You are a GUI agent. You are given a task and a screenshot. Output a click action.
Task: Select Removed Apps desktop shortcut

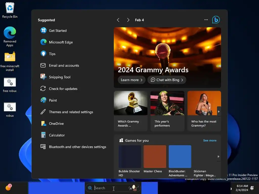click(x=10, y=37)
